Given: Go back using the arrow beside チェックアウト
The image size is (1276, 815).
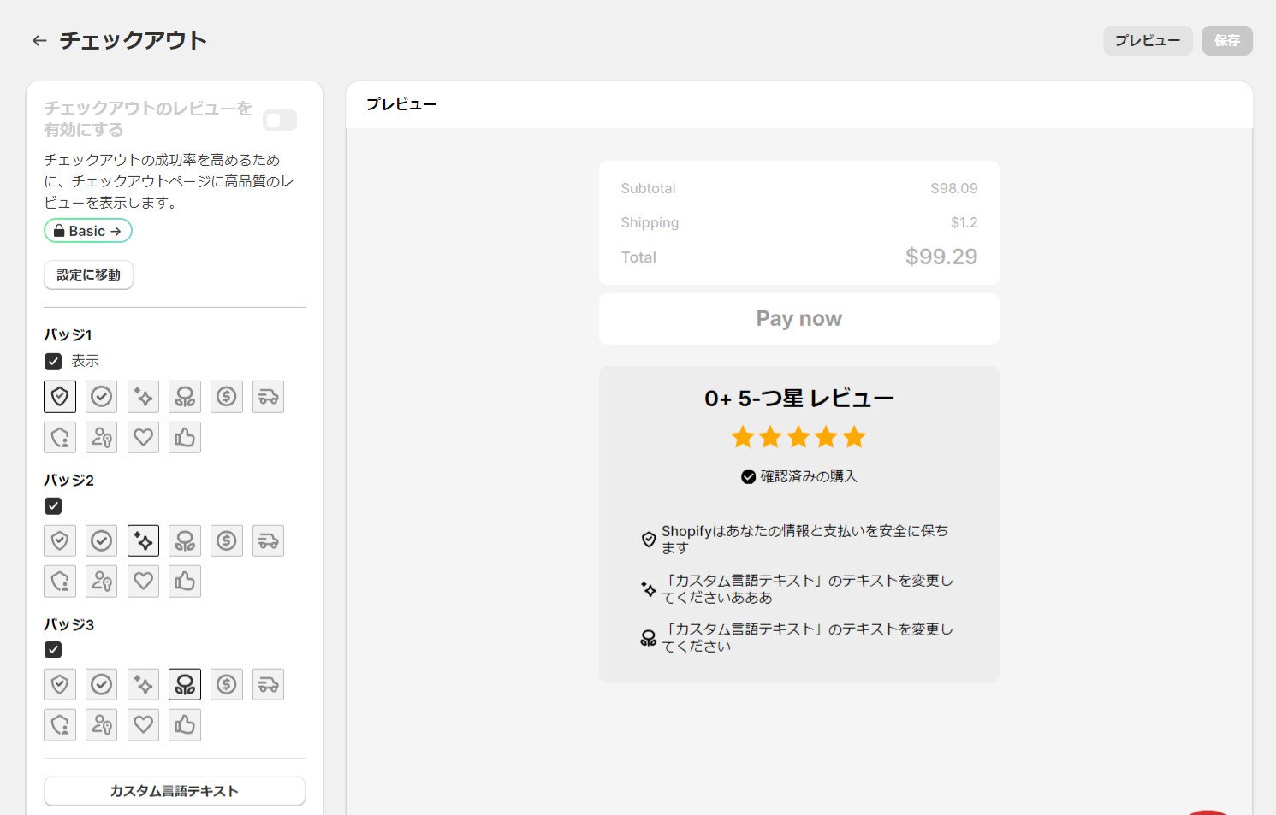Looking at the screenshot, I should tap(39, 40).
